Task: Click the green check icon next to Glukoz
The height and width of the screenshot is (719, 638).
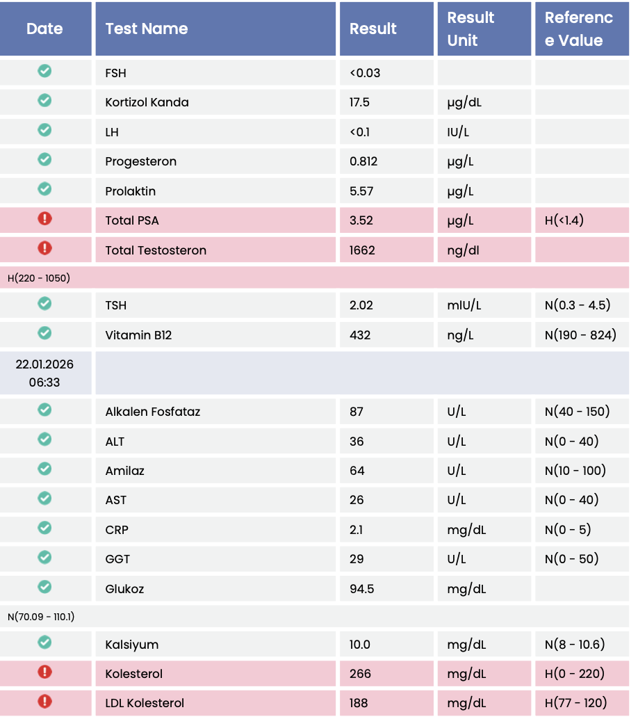Action: point(44,588)
